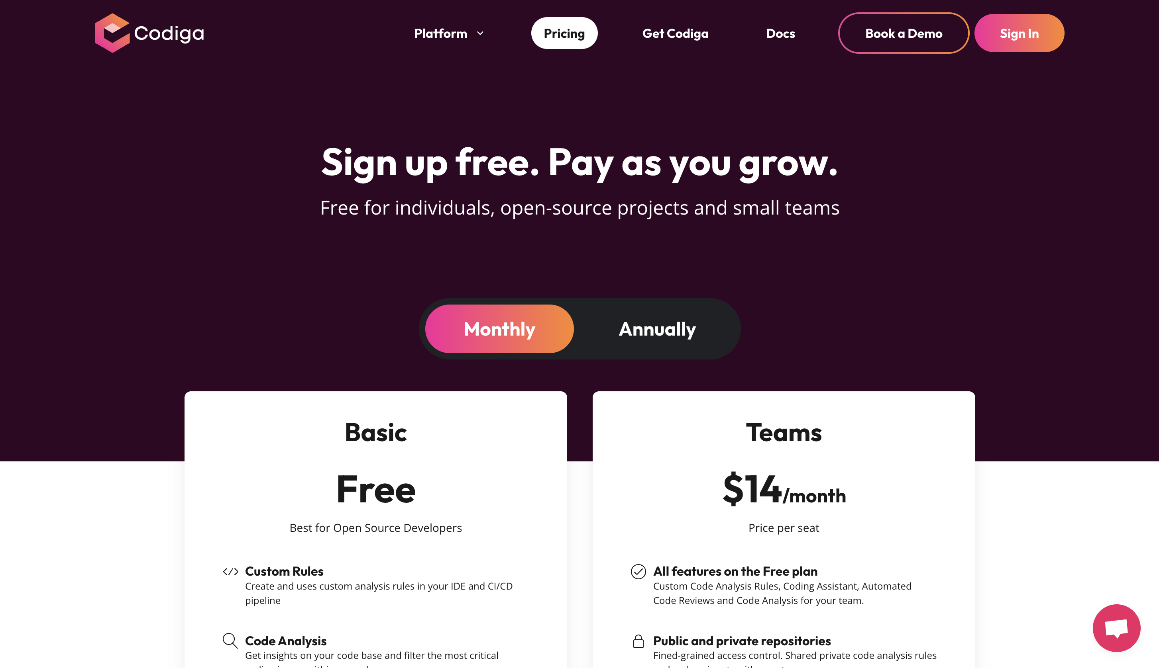This screenshot has width=1159, height=668.
Task: Expand the Platform dropdown menu
Action: pyautogui.click(x=447, y=33)
